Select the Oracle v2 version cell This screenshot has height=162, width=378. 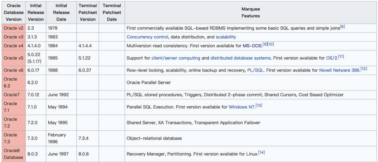14,28
